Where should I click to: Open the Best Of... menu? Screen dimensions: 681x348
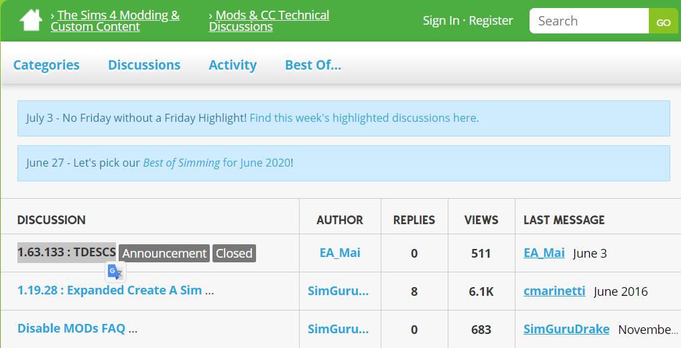pos(313,65)
